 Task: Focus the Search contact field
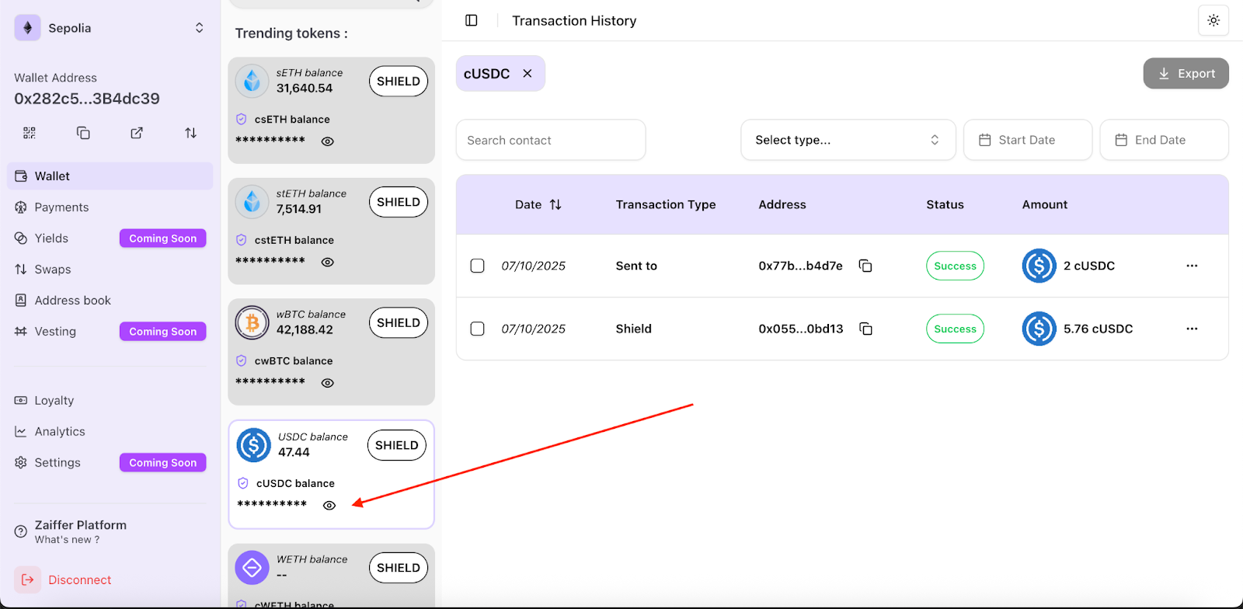tap(551, 140)
